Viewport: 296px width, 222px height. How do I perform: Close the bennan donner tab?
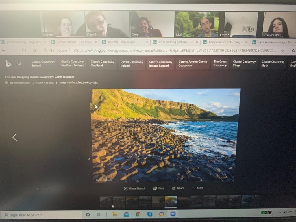pyautogui.click(x=96, y=42)
